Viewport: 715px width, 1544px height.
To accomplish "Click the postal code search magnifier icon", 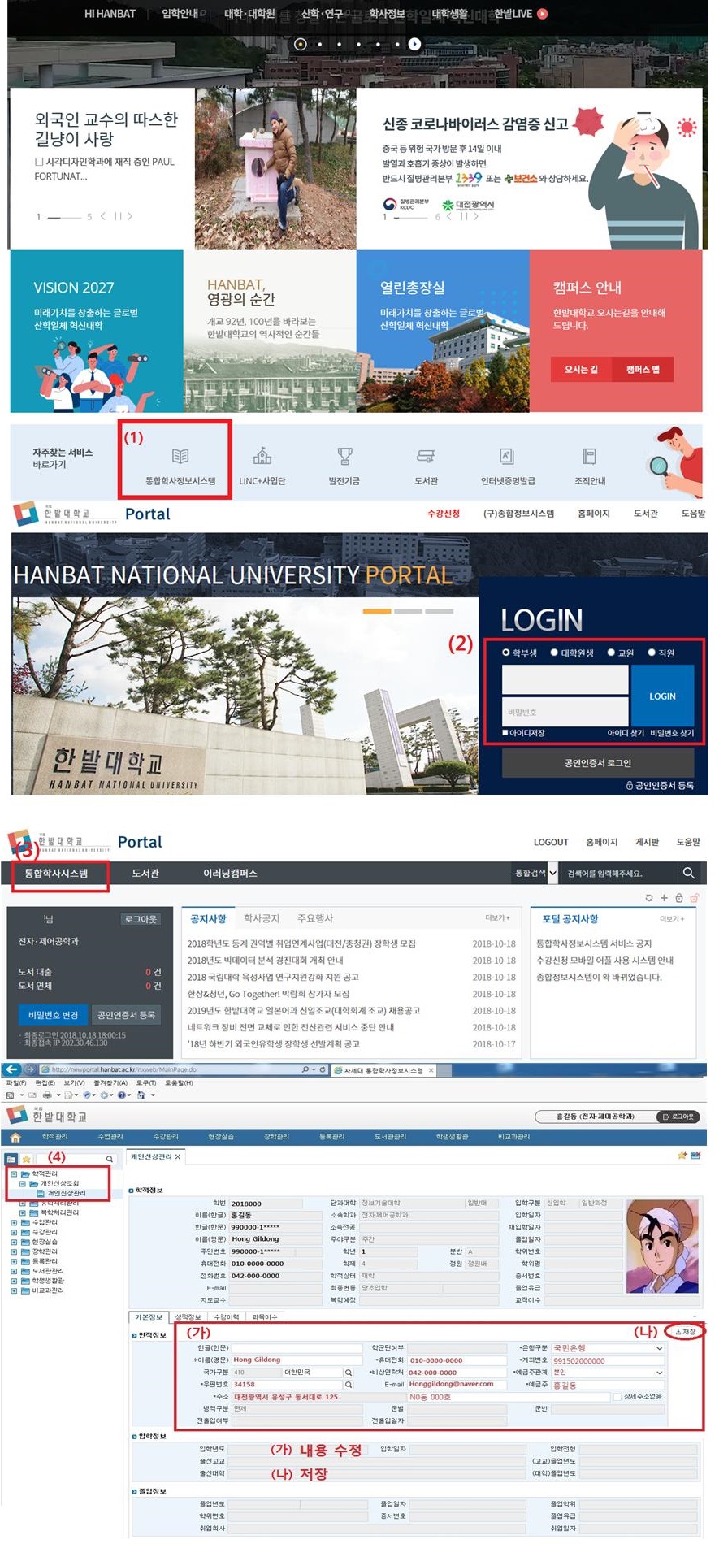I will (x=349, y=1385).
